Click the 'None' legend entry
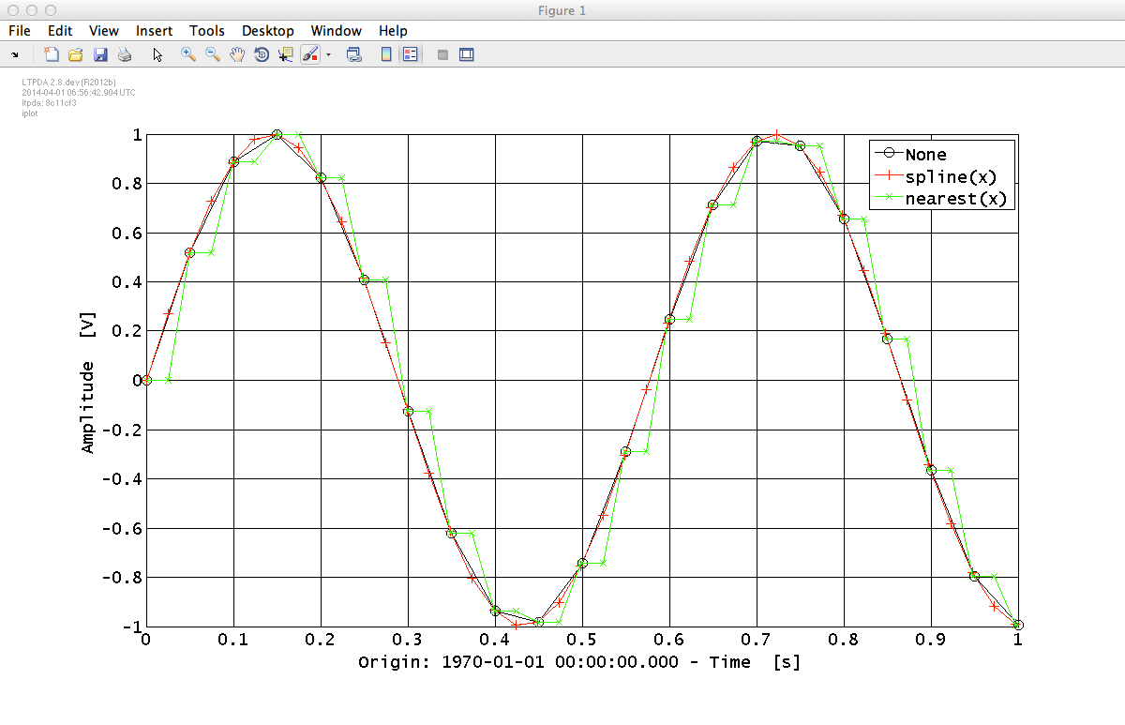1125x725 pixels. pyautogui.click(x=925, y=155)
